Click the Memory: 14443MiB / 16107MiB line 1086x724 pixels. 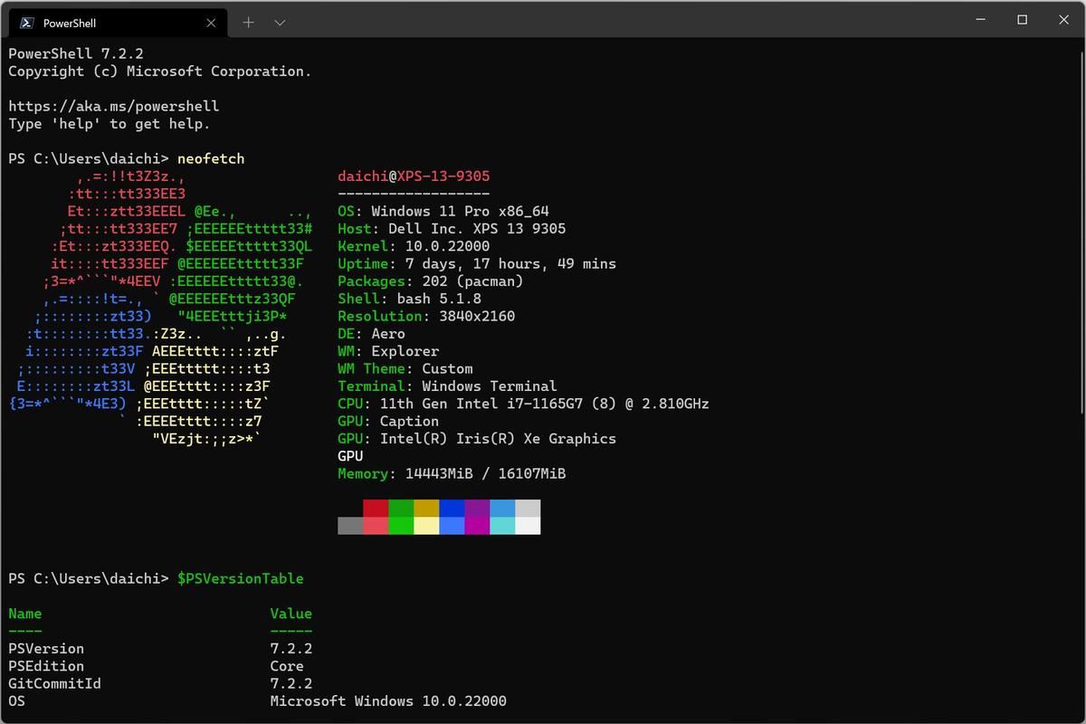pos(452,473)
